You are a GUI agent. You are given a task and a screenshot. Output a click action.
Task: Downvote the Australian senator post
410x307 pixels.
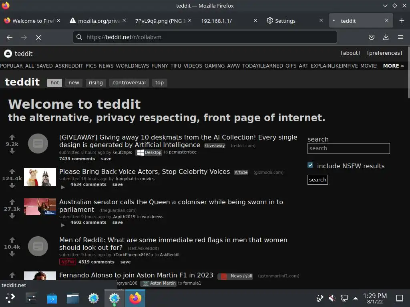pyautogui.click(x=12, y=216)
